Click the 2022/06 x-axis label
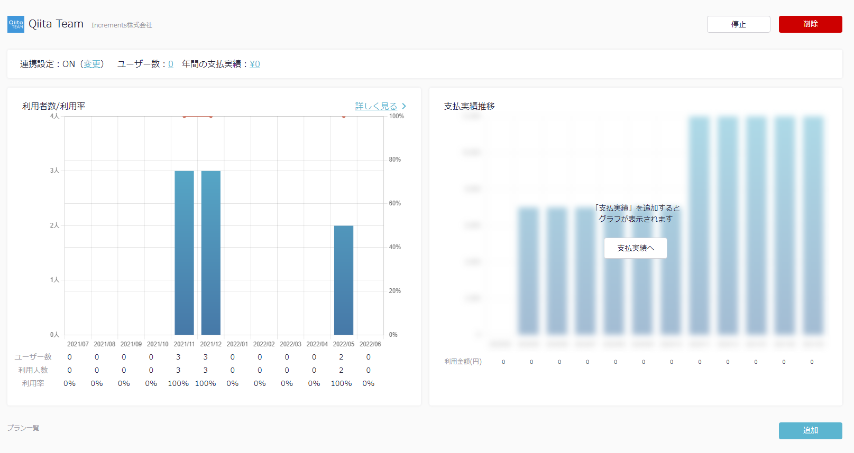 370,344
